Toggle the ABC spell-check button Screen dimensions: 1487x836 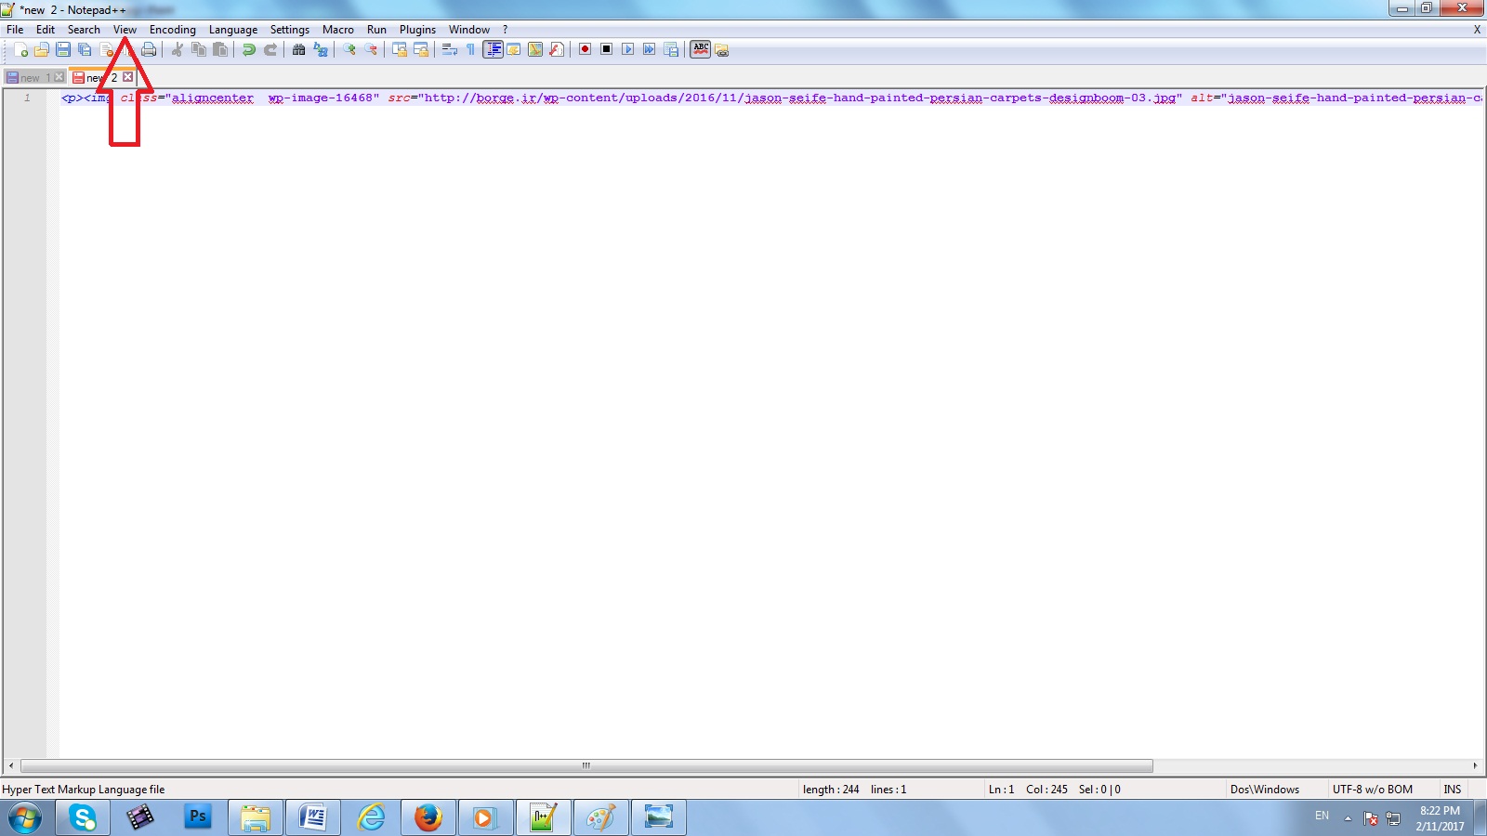click(701, 49)
